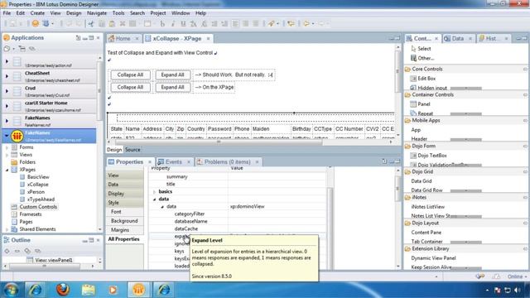Click the Data Grid palette item
Viewport: 530px width, 298px height.
(x=422, y=181)
